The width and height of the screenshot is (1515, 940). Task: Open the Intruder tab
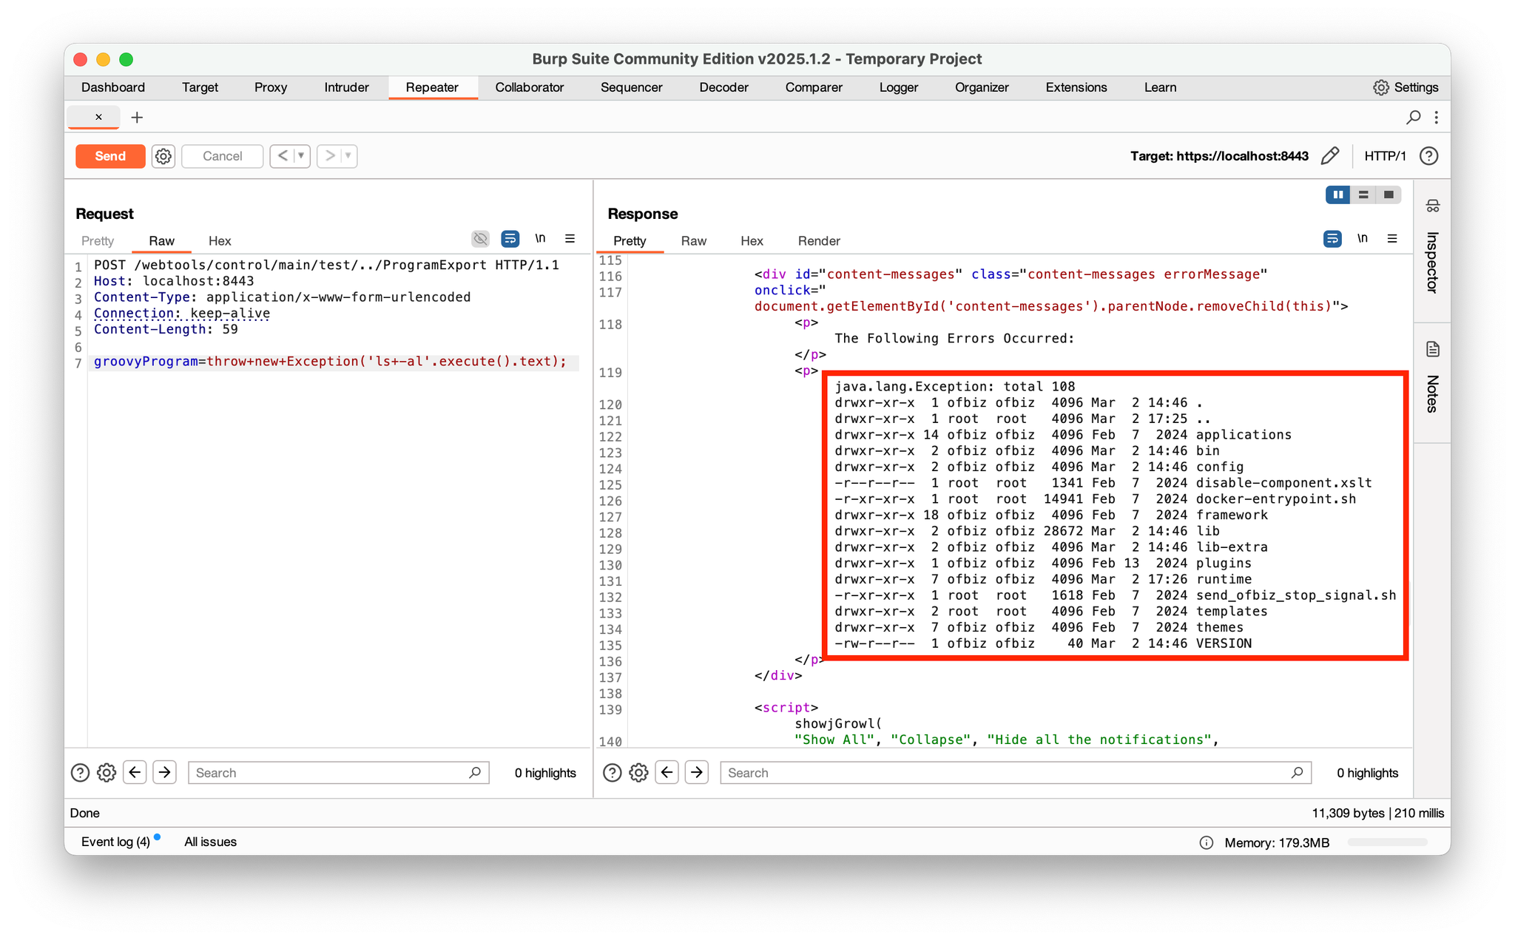(346, 87)
